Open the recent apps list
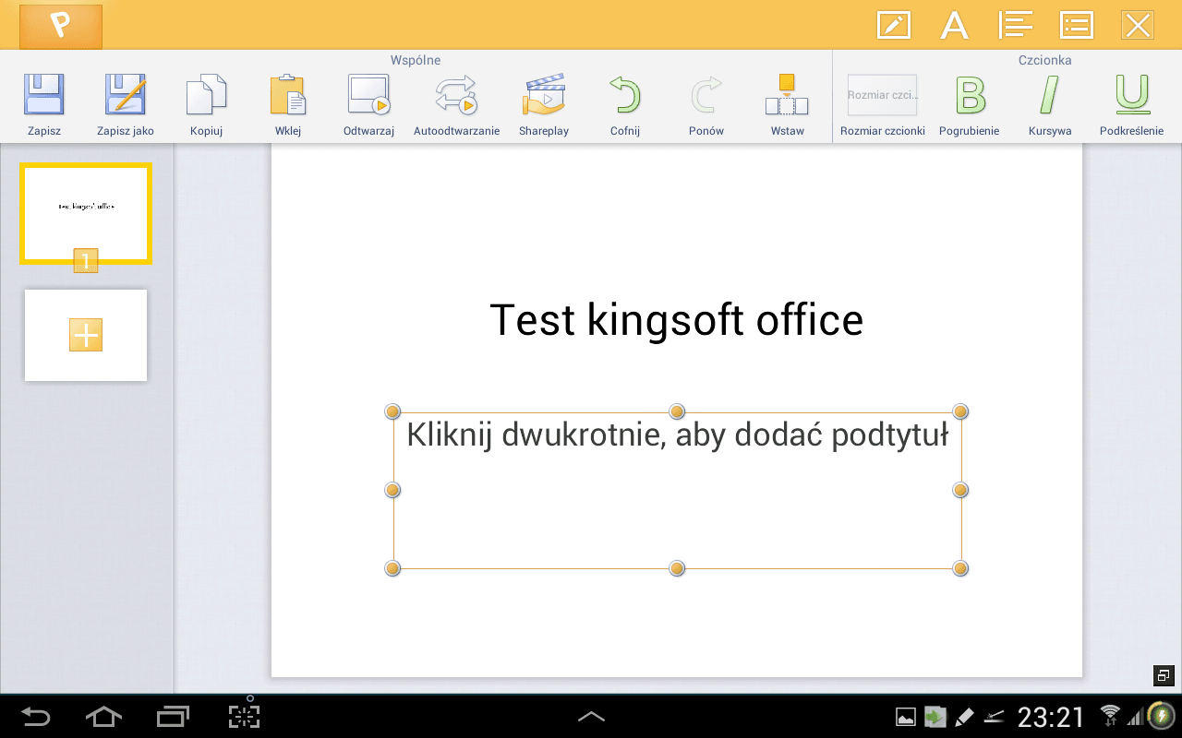 174,716
